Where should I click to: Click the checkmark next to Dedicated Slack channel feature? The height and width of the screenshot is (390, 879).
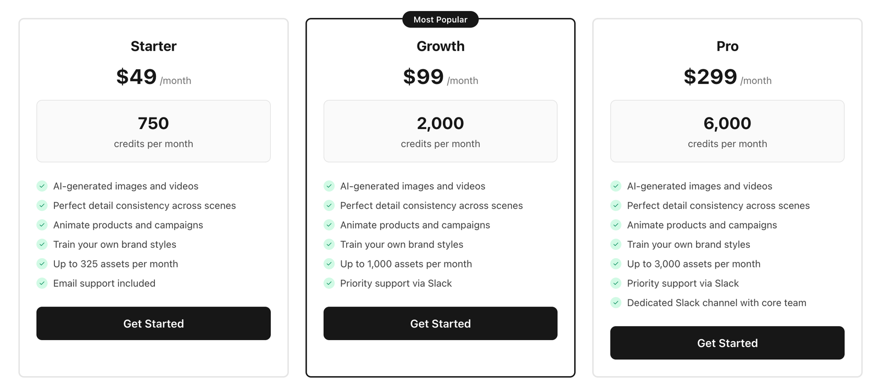tap(616, 303)
